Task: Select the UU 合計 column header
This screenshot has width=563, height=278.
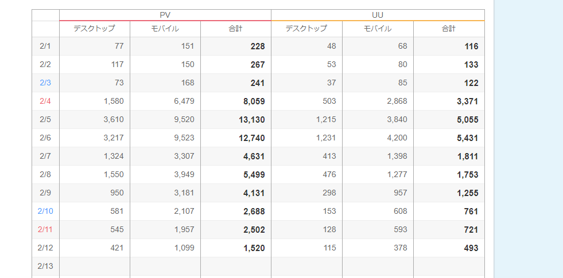Action: pos(449,29)
